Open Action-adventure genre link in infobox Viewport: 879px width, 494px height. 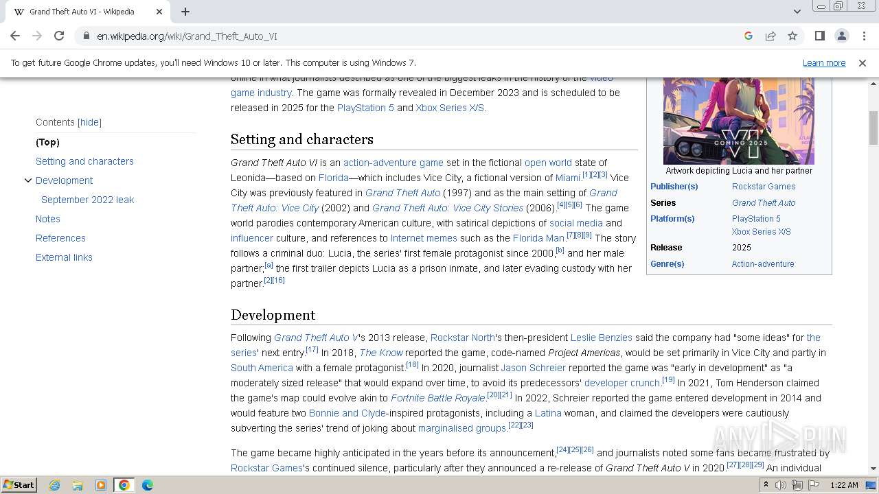[x=763, y=264]
